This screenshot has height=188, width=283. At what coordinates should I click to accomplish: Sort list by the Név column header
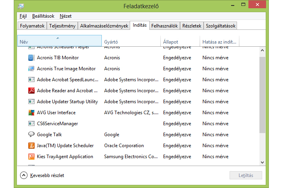click(59, 42)
